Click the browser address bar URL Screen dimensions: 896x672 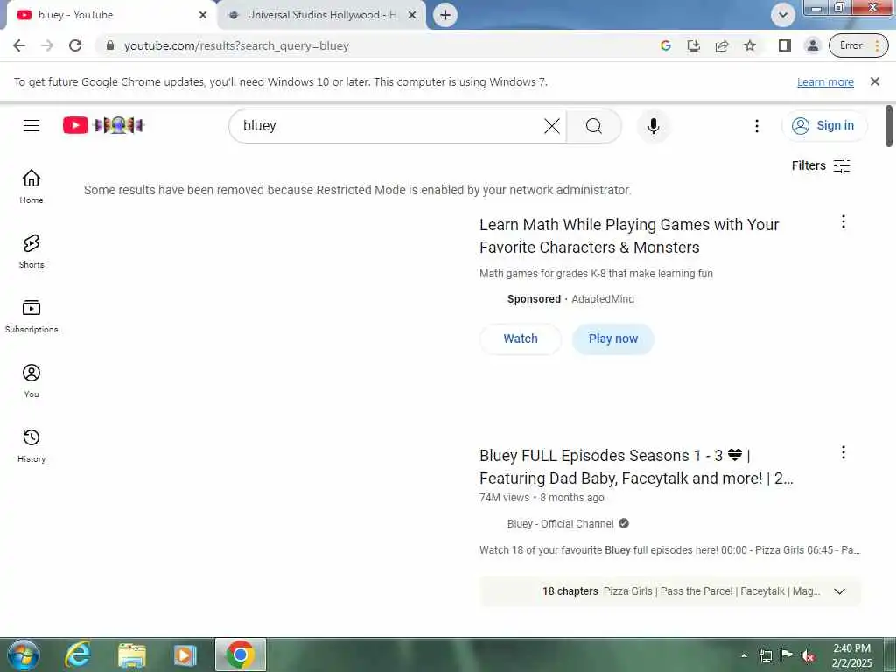[236, 45]
